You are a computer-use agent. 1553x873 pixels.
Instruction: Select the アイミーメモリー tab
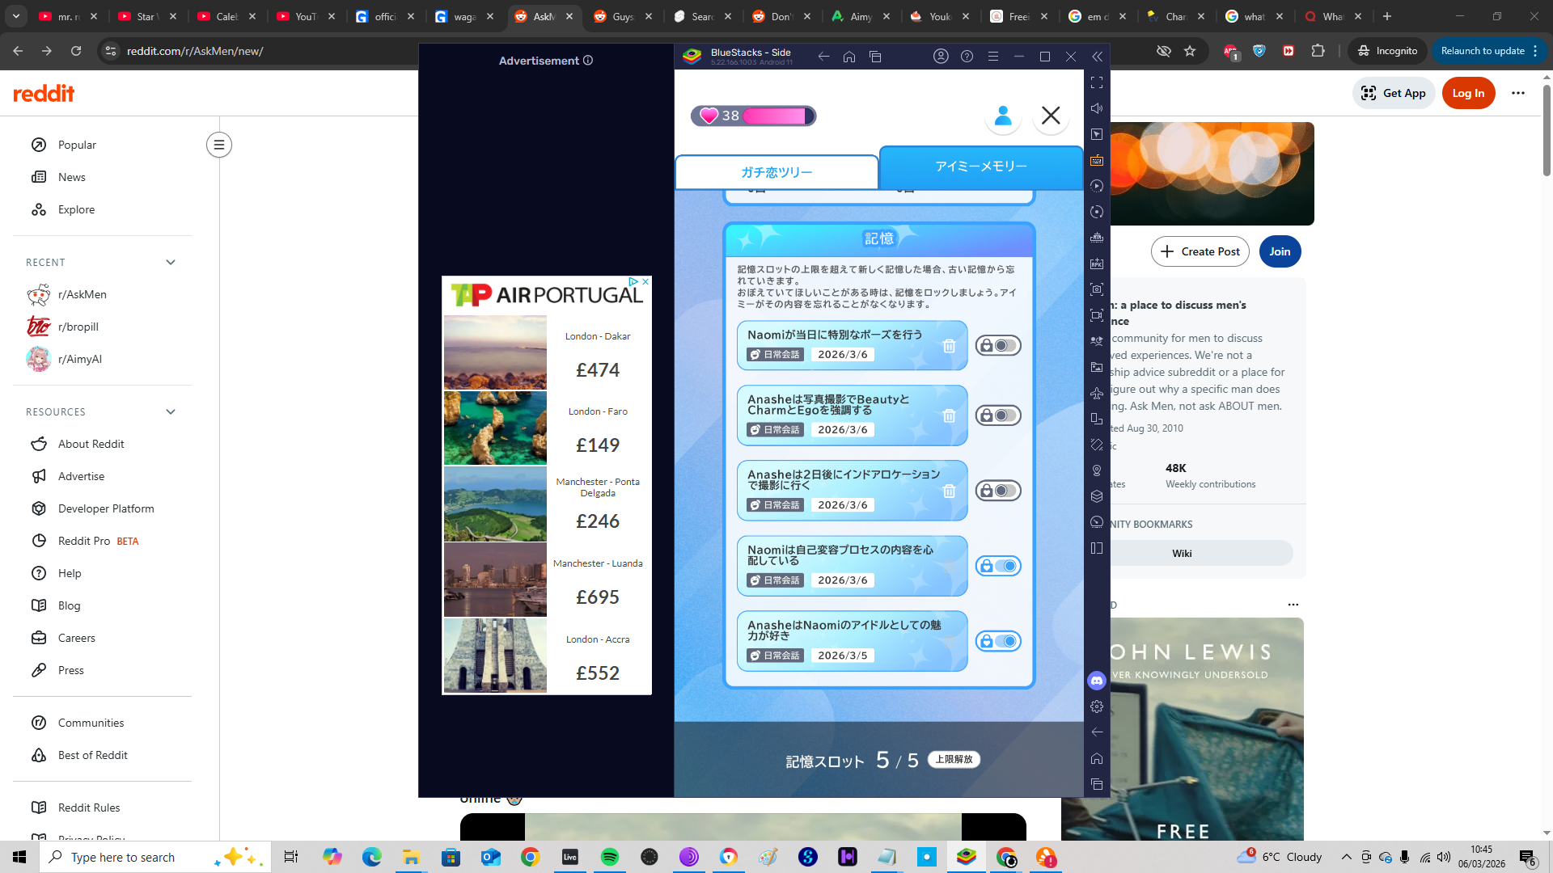[980, 166]
